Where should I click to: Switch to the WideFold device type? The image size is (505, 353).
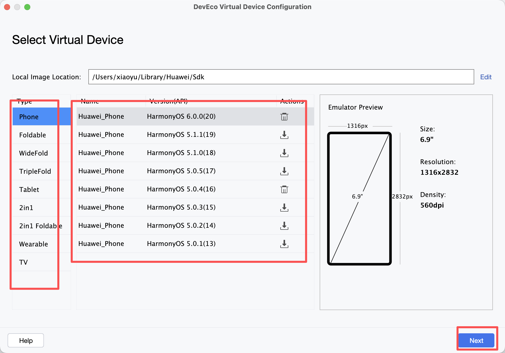pos(33,153)
